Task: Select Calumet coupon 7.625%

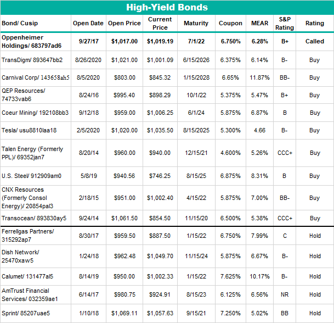Action: click(x=230, y=276)
